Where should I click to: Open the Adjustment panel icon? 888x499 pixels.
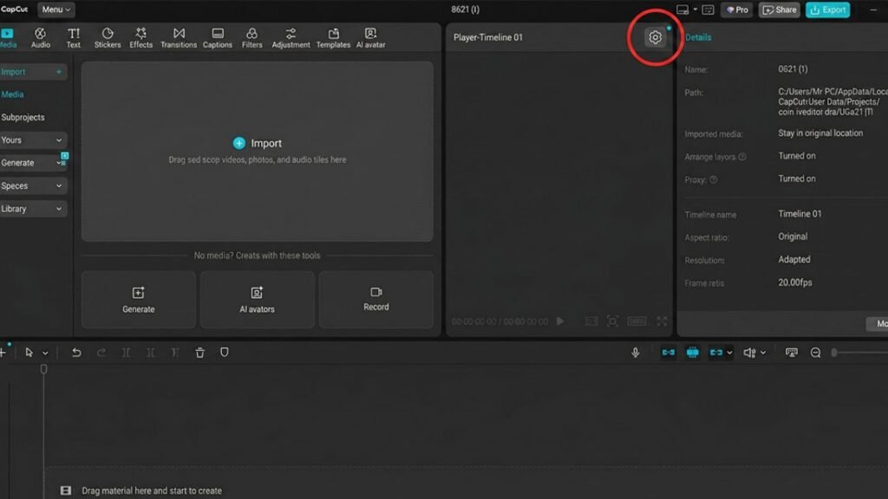[x=291, y=37]
